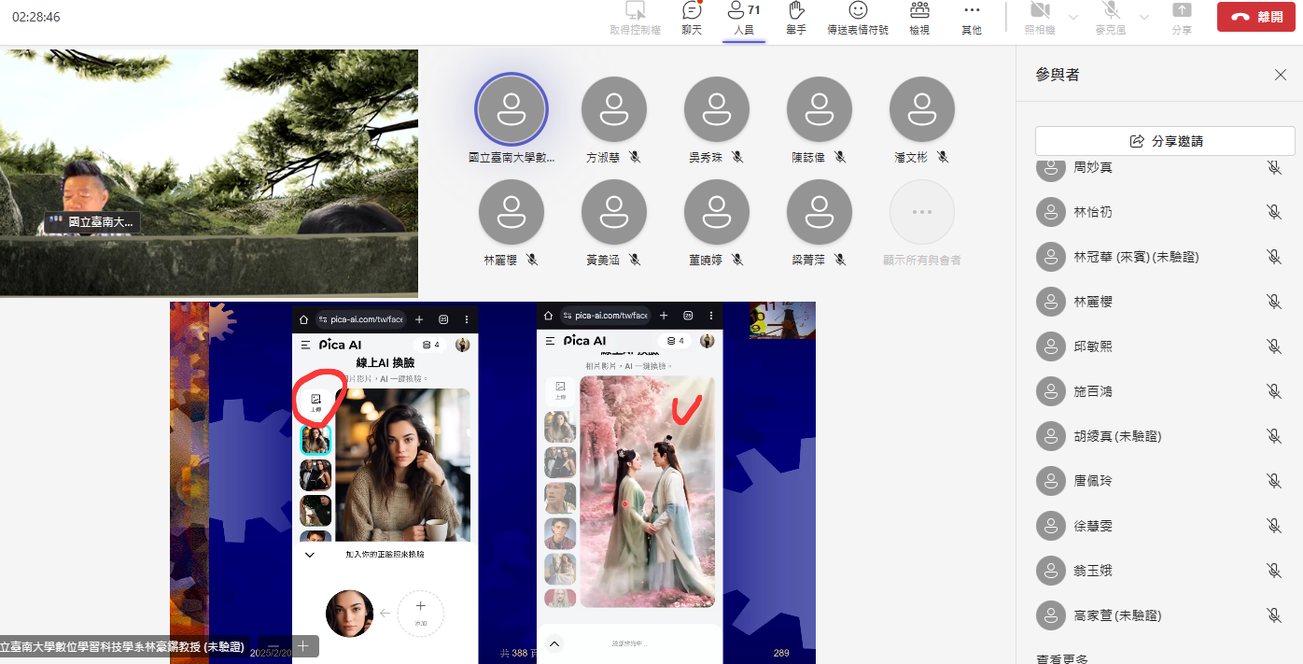Click the 分享邀請 share invite button
This screenshot has height=664, width=1303.
click(1165, 141)
